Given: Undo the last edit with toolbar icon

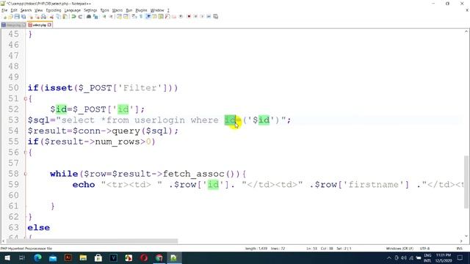Looking at the screenshot, I should (x=73, y=16).
